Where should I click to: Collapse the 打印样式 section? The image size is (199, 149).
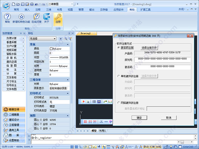pyautogui.click(x=68, y=93)
